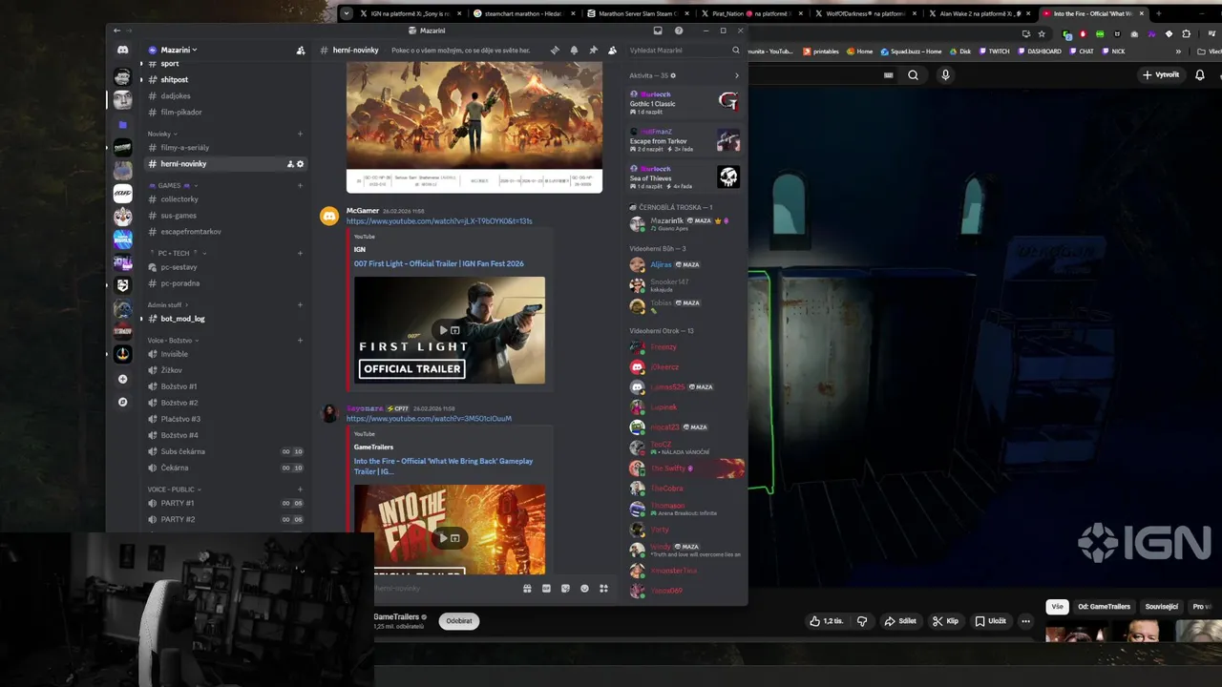
Task: Open Into the Fire gameplay trailer link
Action: click(444, 466)
